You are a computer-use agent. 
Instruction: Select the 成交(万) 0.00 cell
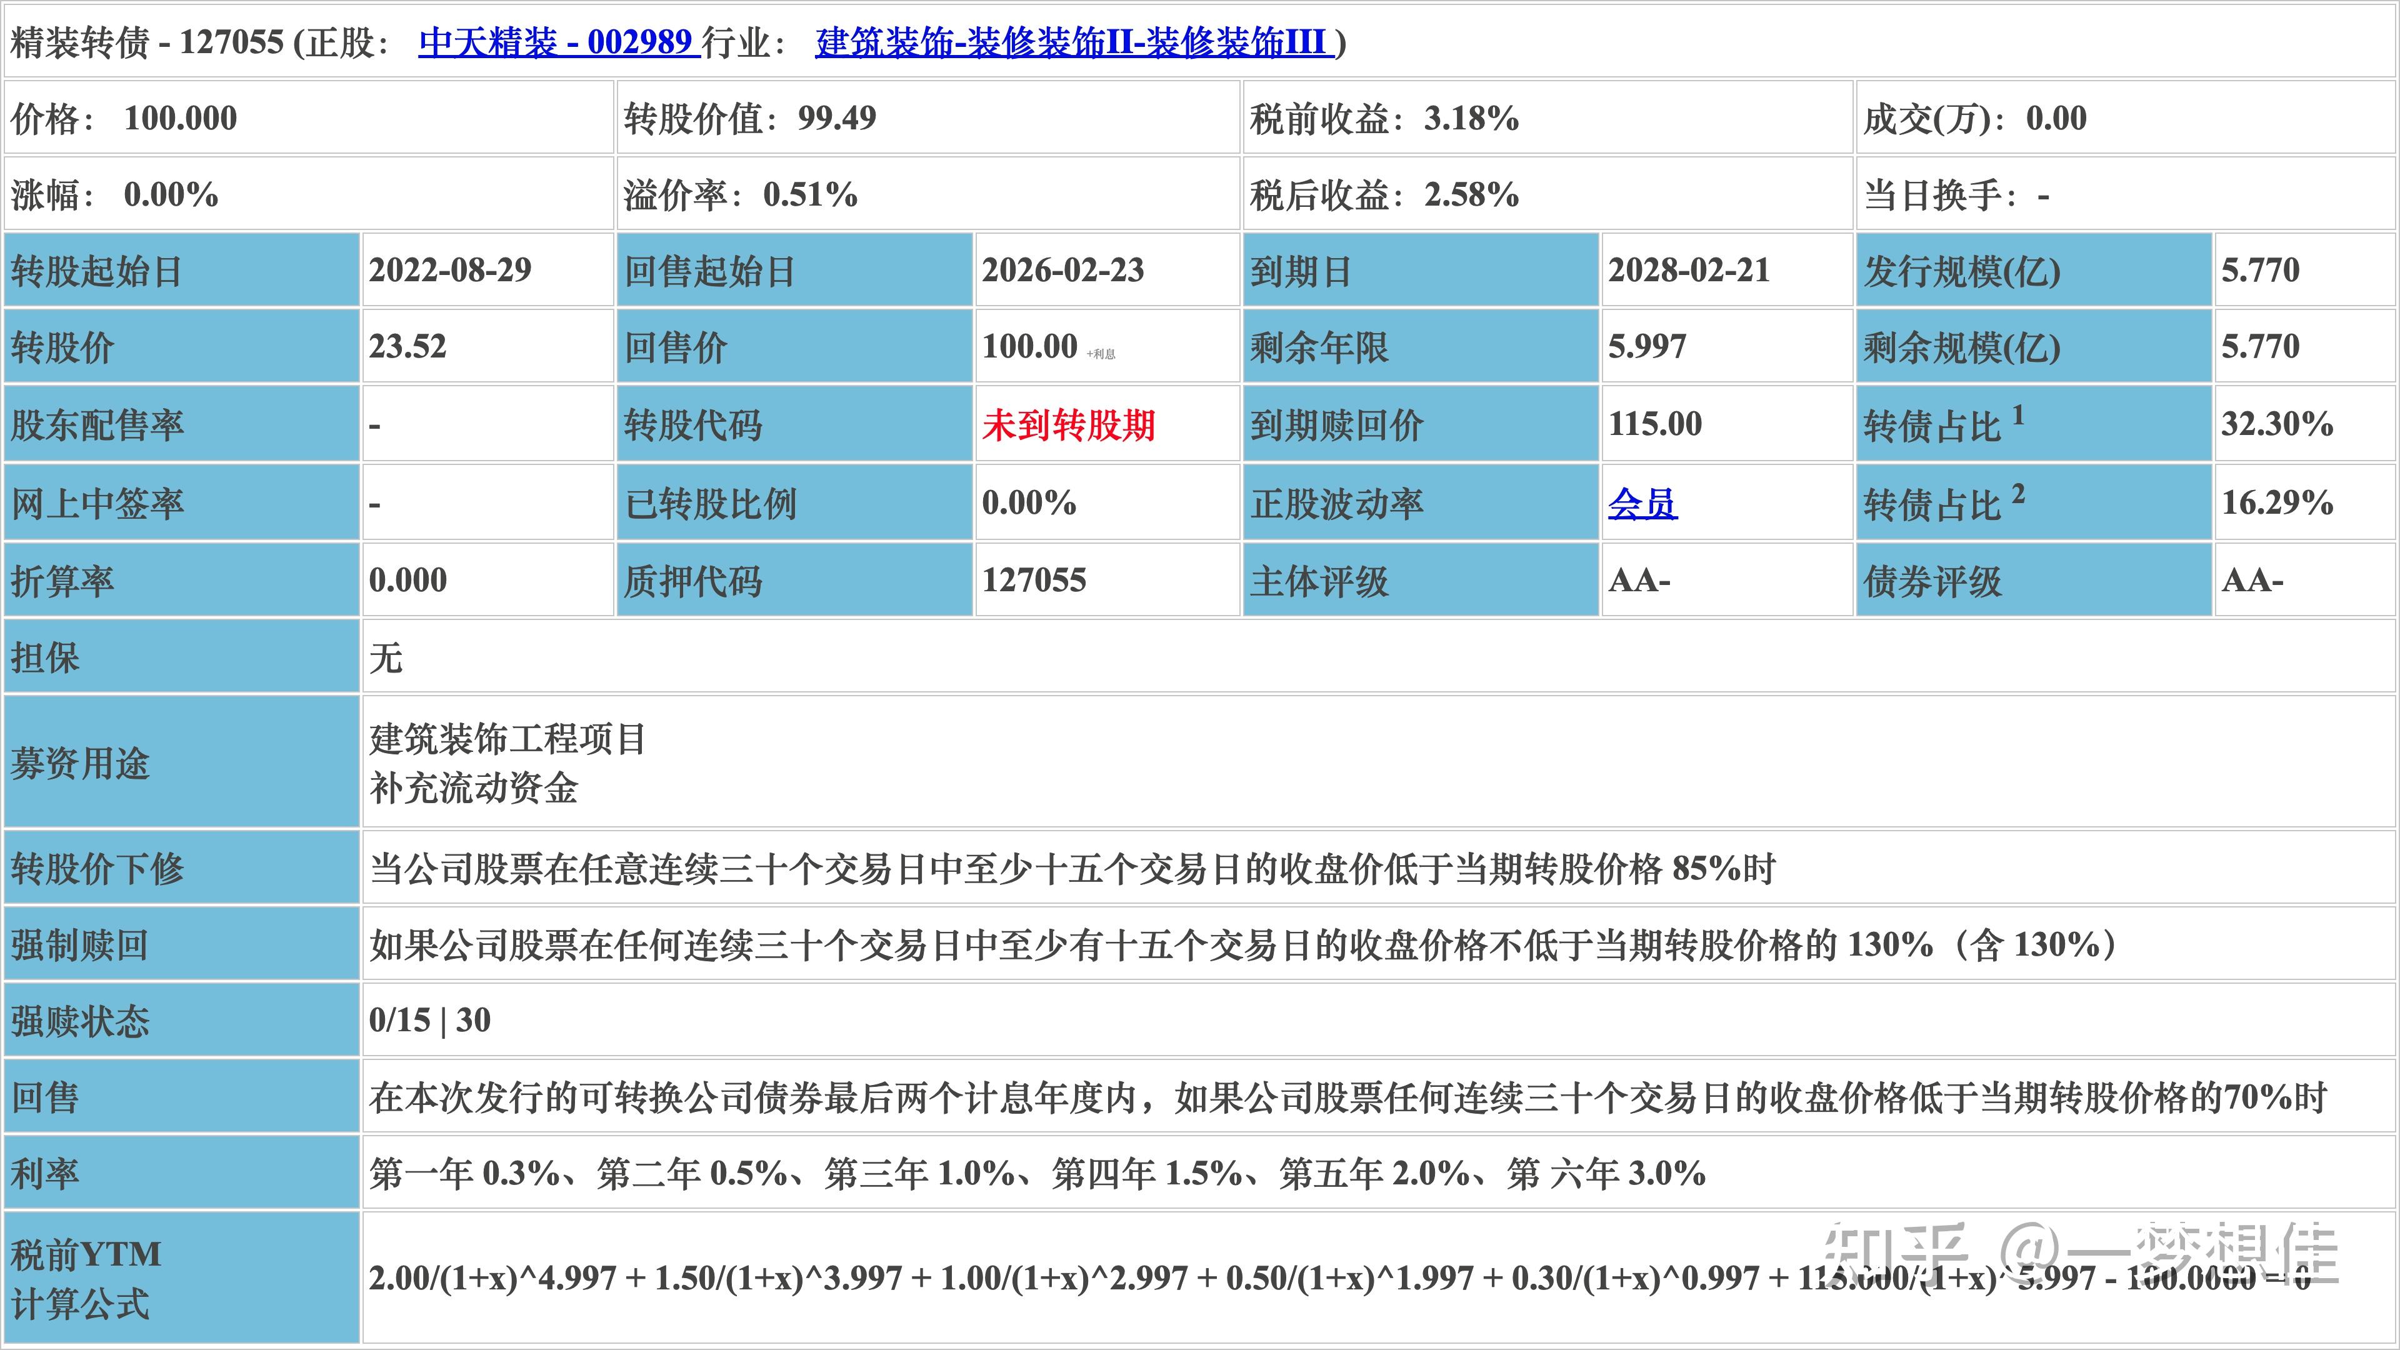[x=2125, y=117]
